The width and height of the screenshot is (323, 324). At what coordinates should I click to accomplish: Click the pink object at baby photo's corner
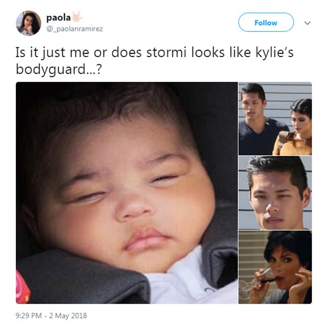click(22, 287)
